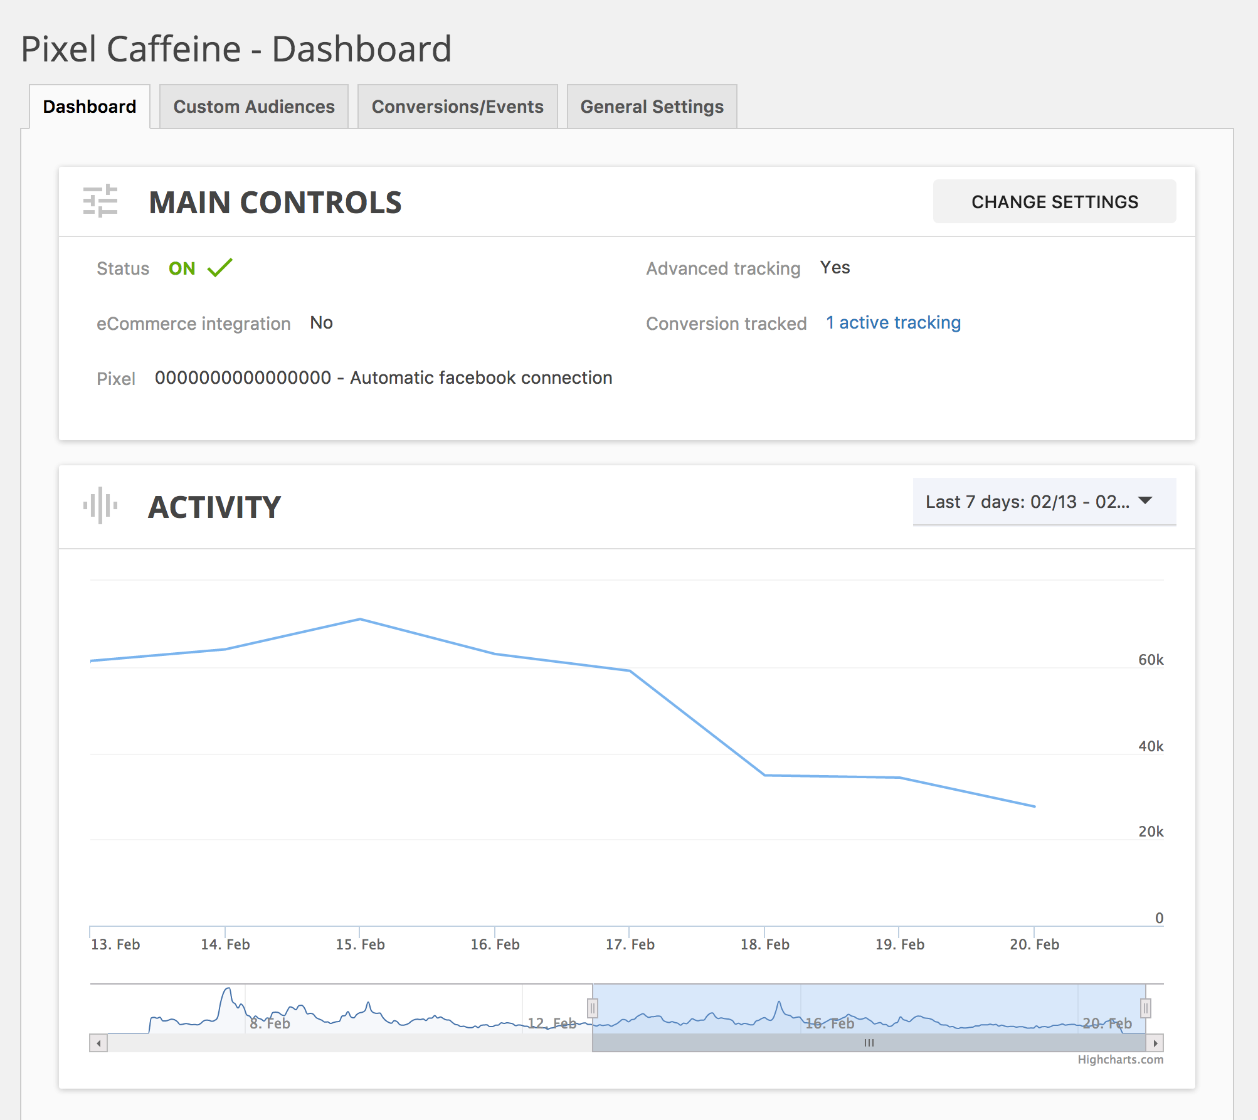
Task: Click the Activity waveform icon
Action: click(100, 505)
